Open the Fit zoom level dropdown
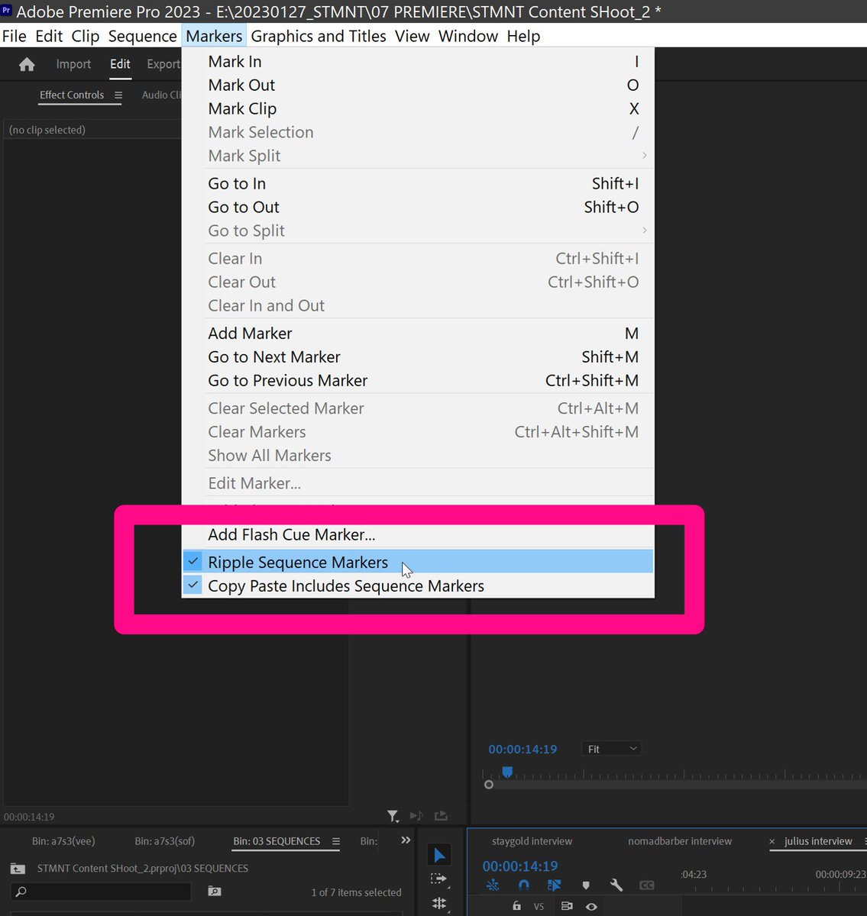Viewport: 867px width, 916px height. (611, 749)
